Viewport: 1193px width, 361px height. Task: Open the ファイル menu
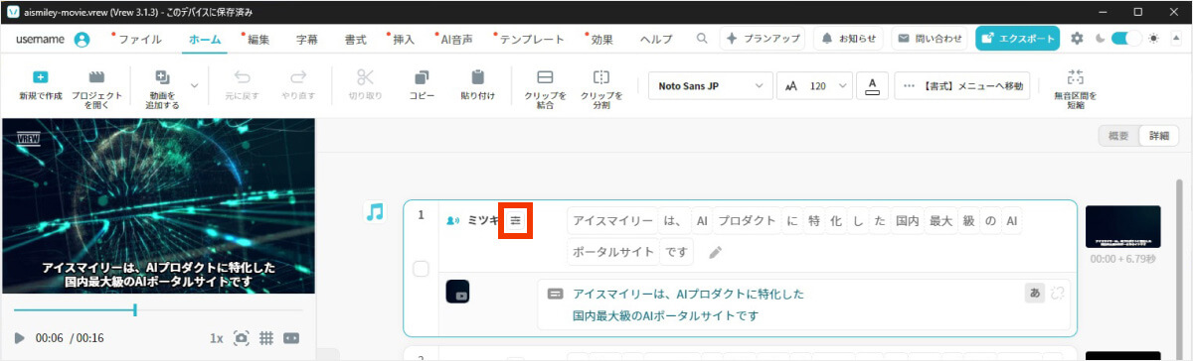[x=140, y=40]
